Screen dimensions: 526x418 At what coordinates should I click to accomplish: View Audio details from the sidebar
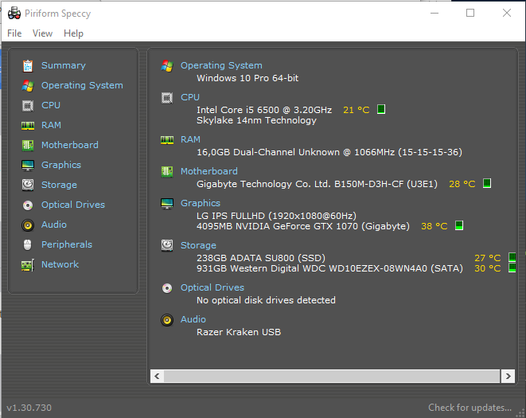coord(54,225)
